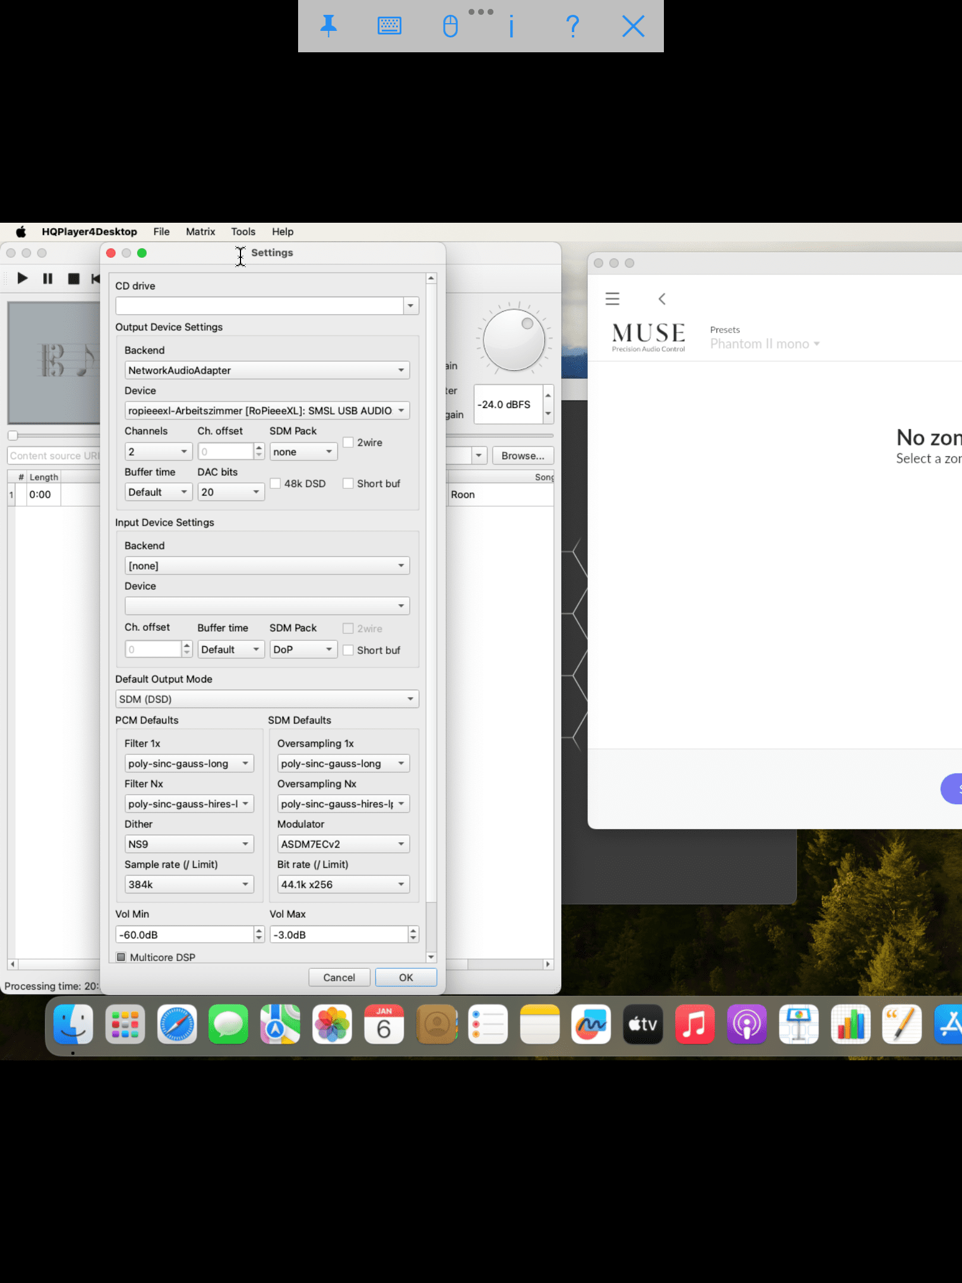The width and height of the screenshot is (962, 1283).
Task: Close the remote session with X icon
Action: pyautogui.click(x=634, y=26)
